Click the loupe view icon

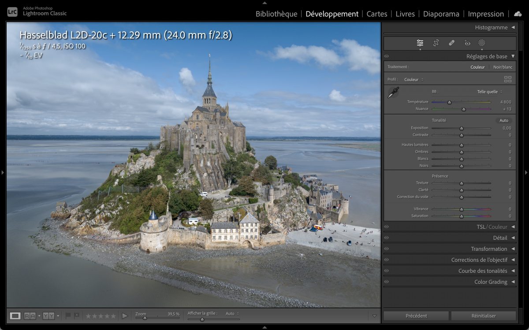(x=15, y=315)
